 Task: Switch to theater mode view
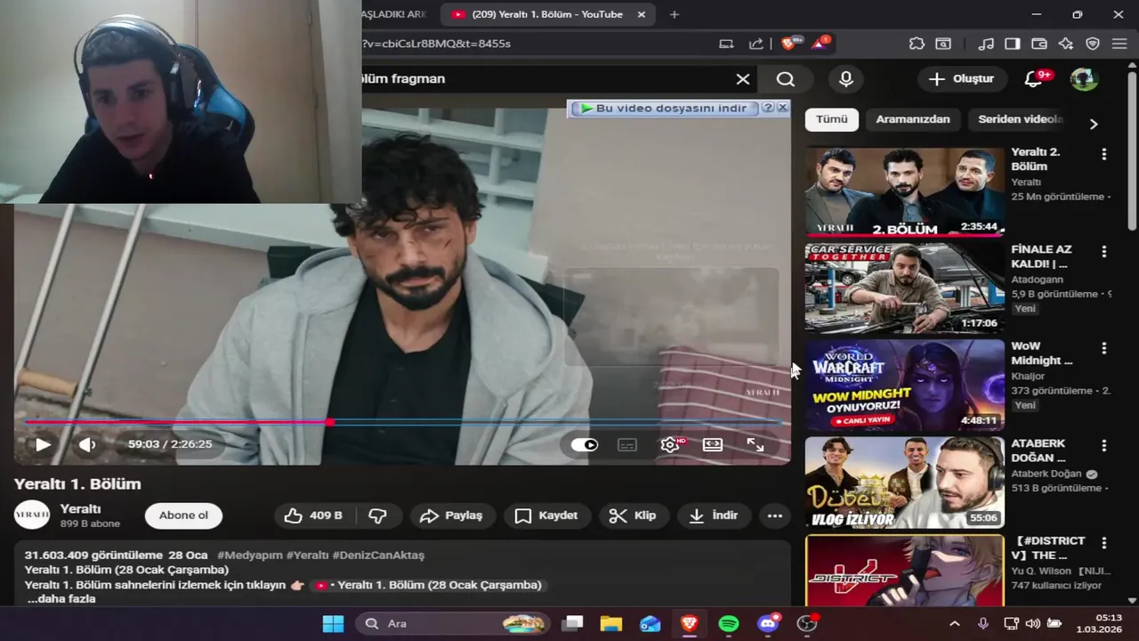point(713,444)
